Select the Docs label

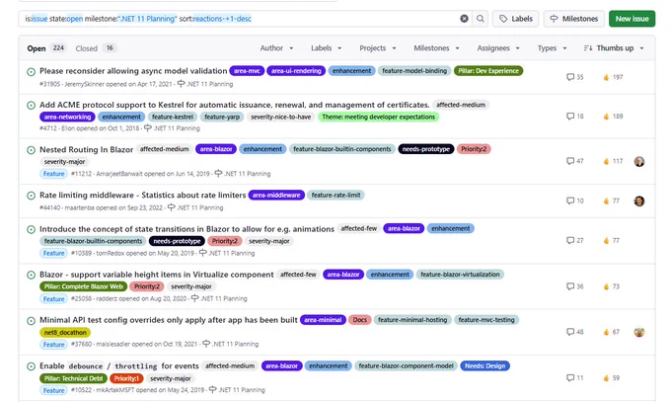coord(360,320)
